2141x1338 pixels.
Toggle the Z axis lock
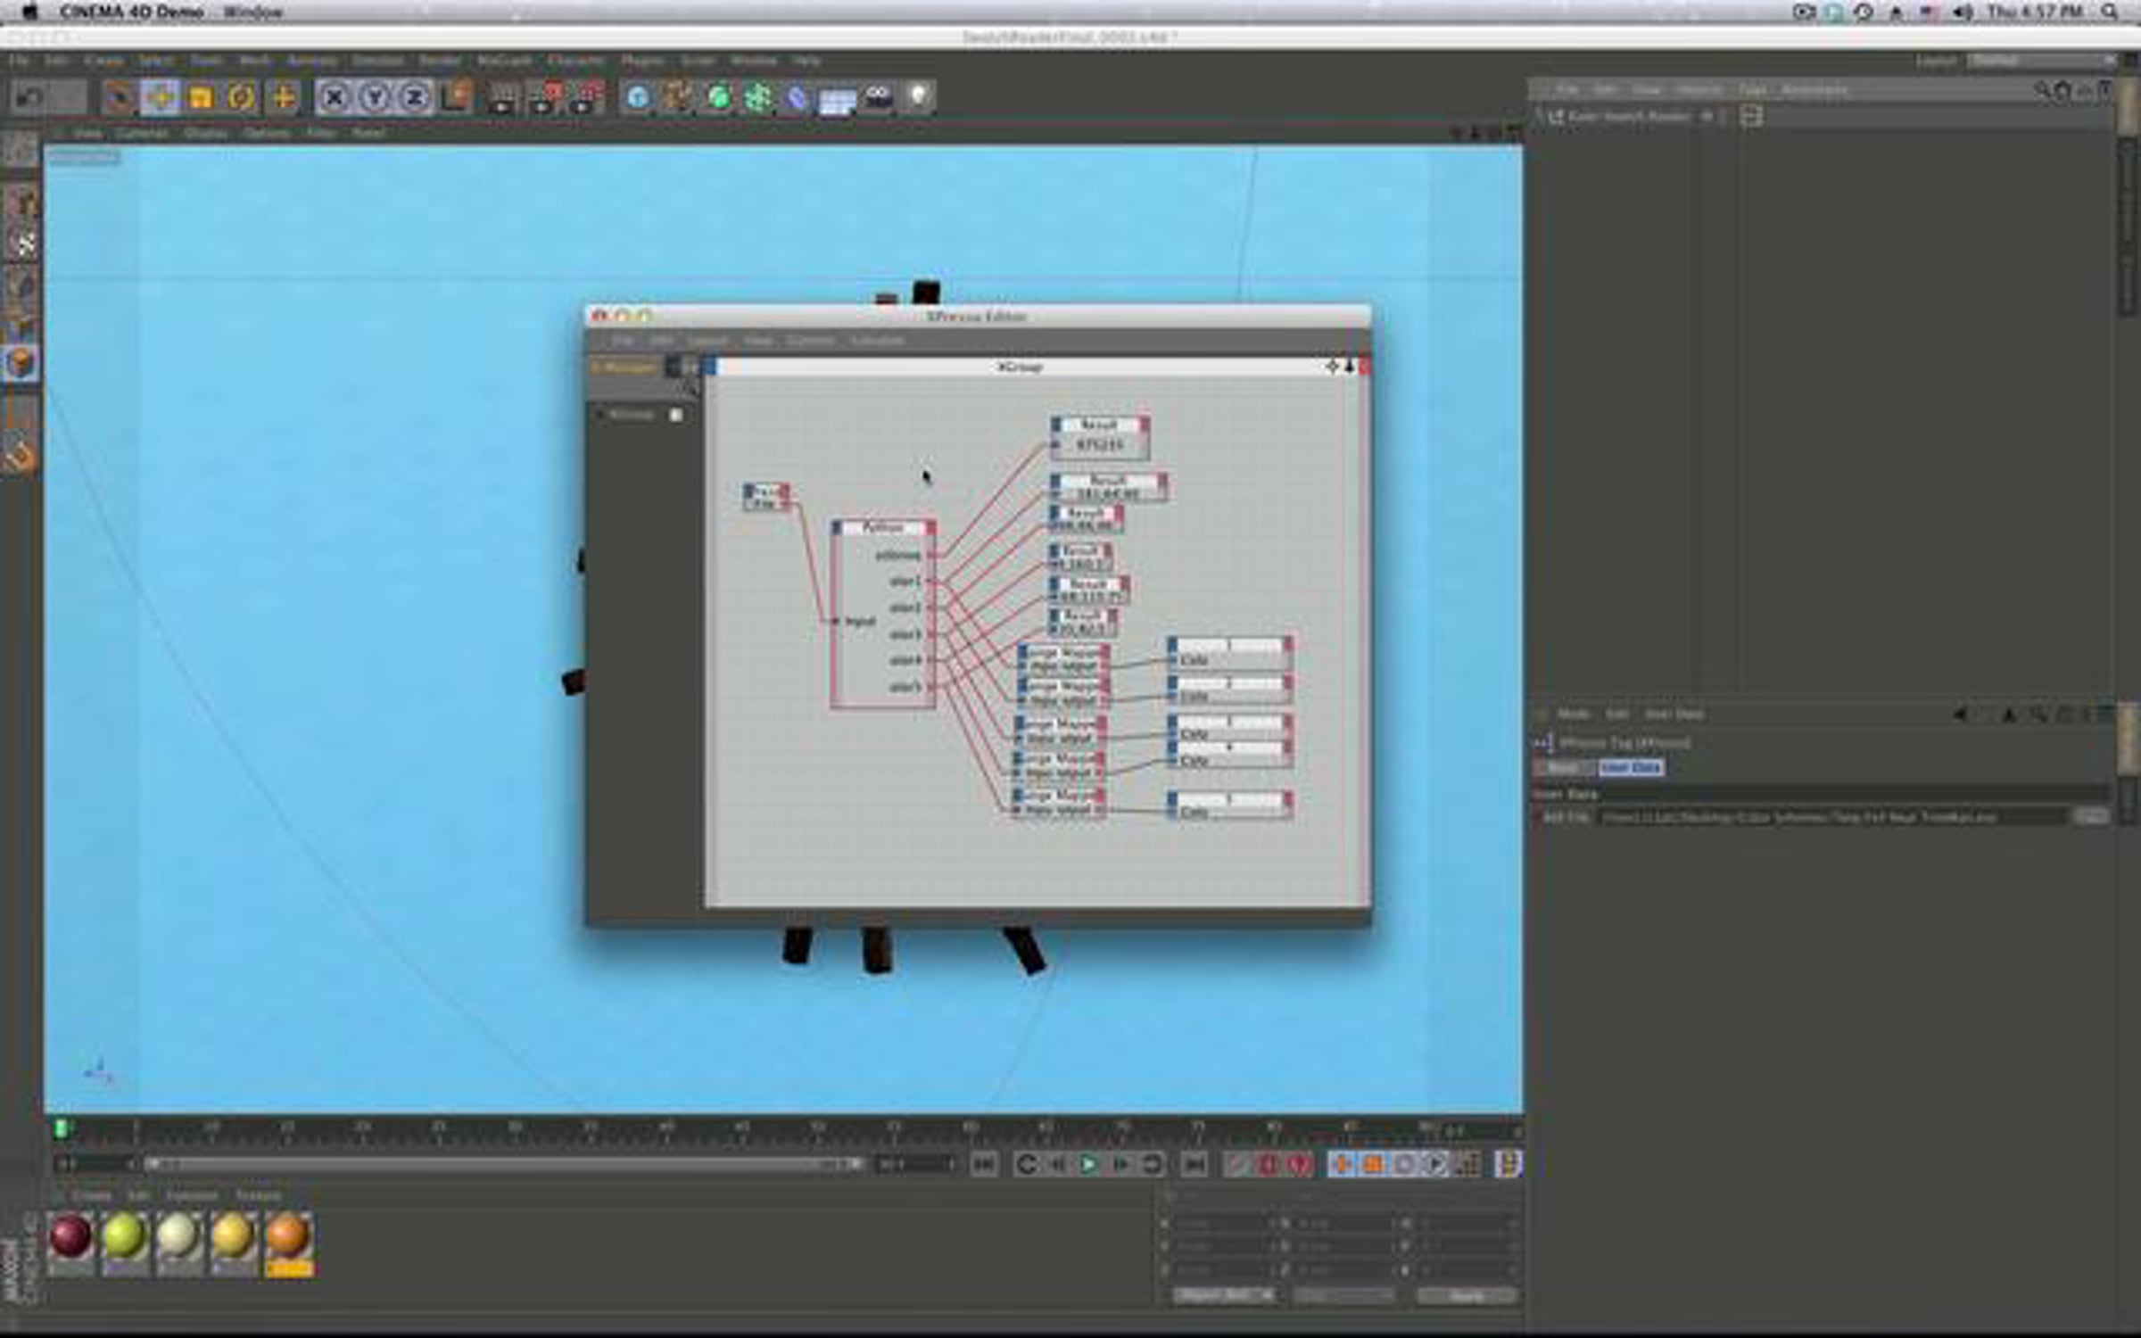415,97
